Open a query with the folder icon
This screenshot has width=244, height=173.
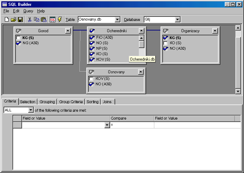tap(14, 20)
